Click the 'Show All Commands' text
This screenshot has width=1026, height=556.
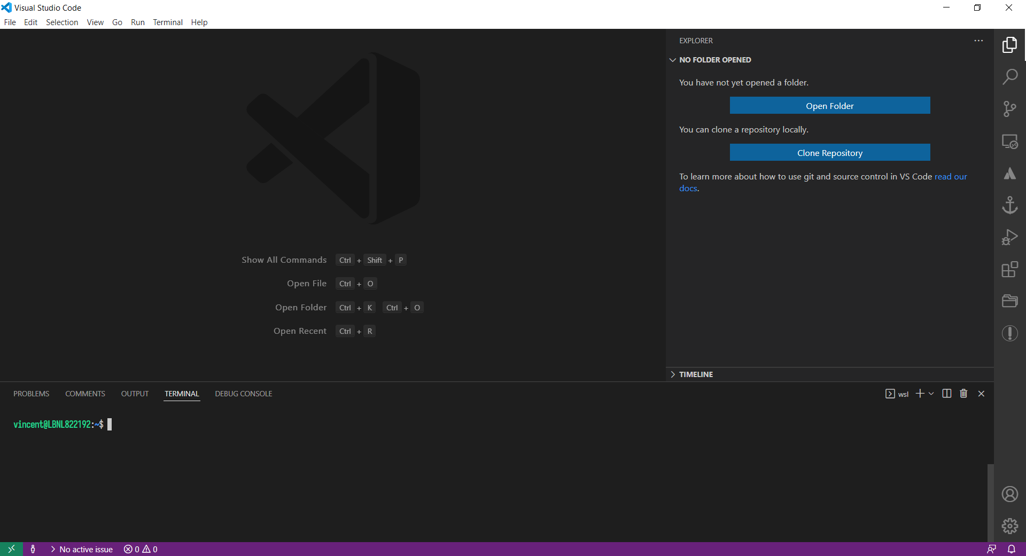284,260
